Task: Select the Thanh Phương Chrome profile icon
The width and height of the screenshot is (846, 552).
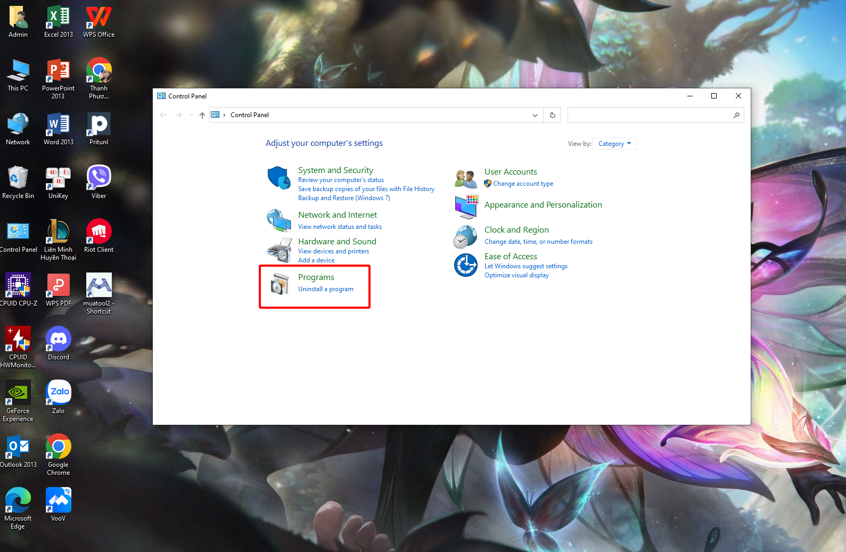Action: tap(98, 79)
